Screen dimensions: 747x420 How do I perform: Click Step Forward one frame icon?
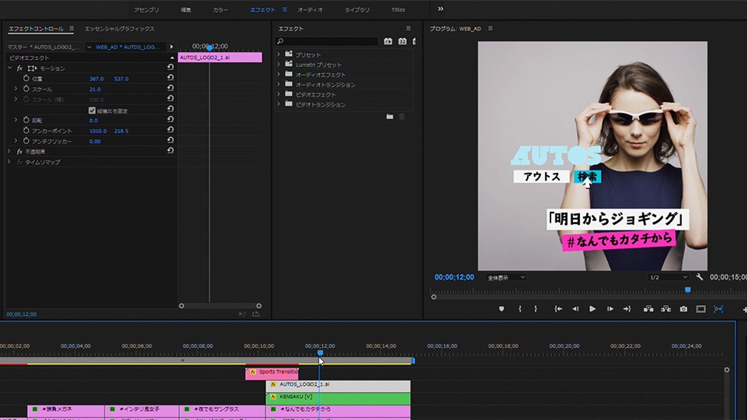pos(610,309)
